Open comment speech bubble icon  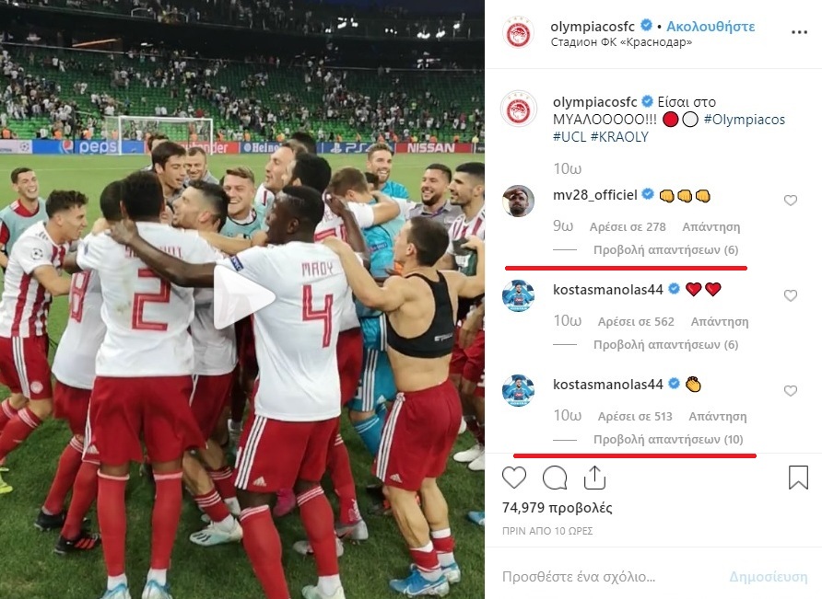(x=555, y=478)
